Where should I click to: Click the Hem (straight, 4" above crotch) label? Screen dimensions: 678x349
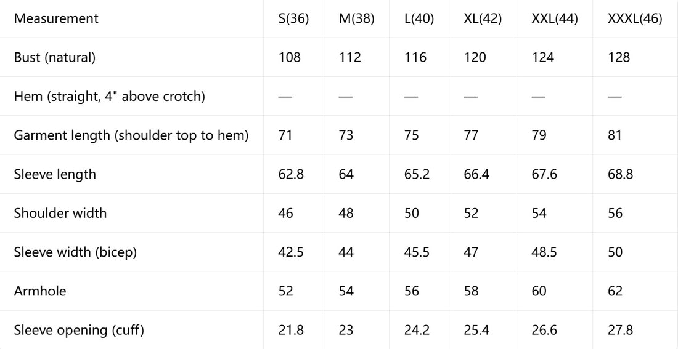pyautogui.click(x=109, y=96)
